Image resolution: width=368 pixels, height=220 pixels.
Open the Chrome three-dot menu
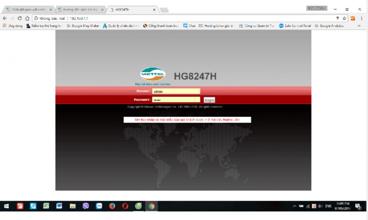coord(361,18)
